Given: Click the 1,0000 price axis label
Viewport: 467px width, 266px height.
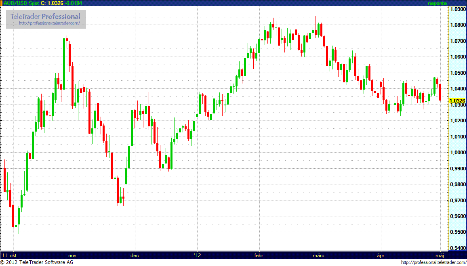Looking at the screenshot, I should point(458,152).
